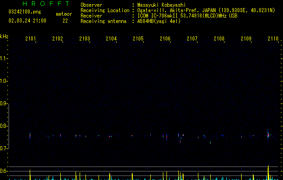This screenshot has width=283, height=180.
Task: Select the A504HB(yagi 4el) antenna text
Action: click(x=159, y=21)
